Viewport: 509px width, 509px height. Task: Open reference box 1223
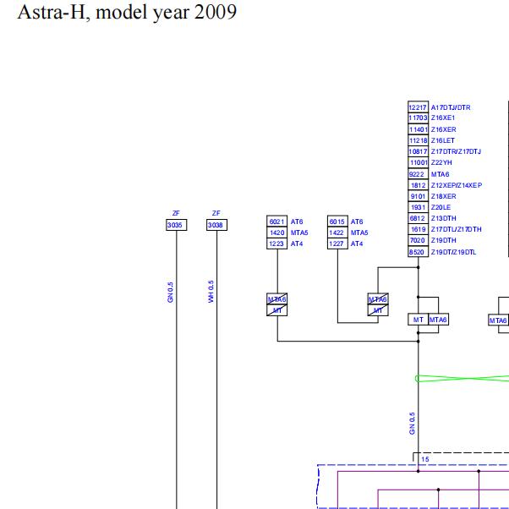(276, 244)
